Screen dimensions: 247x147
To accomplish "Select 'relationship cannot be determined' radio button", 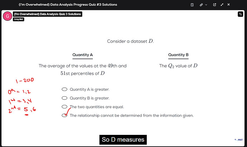I will [x=64, y=115].
